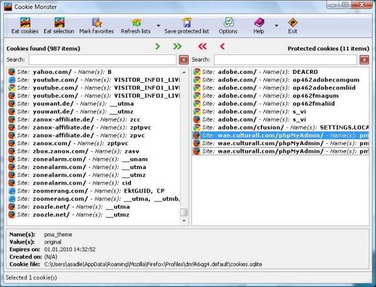Select the zanox-affiliate.de zcc cookie
Viewport: 376px width, 287px height.
pyautogui.click(x=93, y=120)
